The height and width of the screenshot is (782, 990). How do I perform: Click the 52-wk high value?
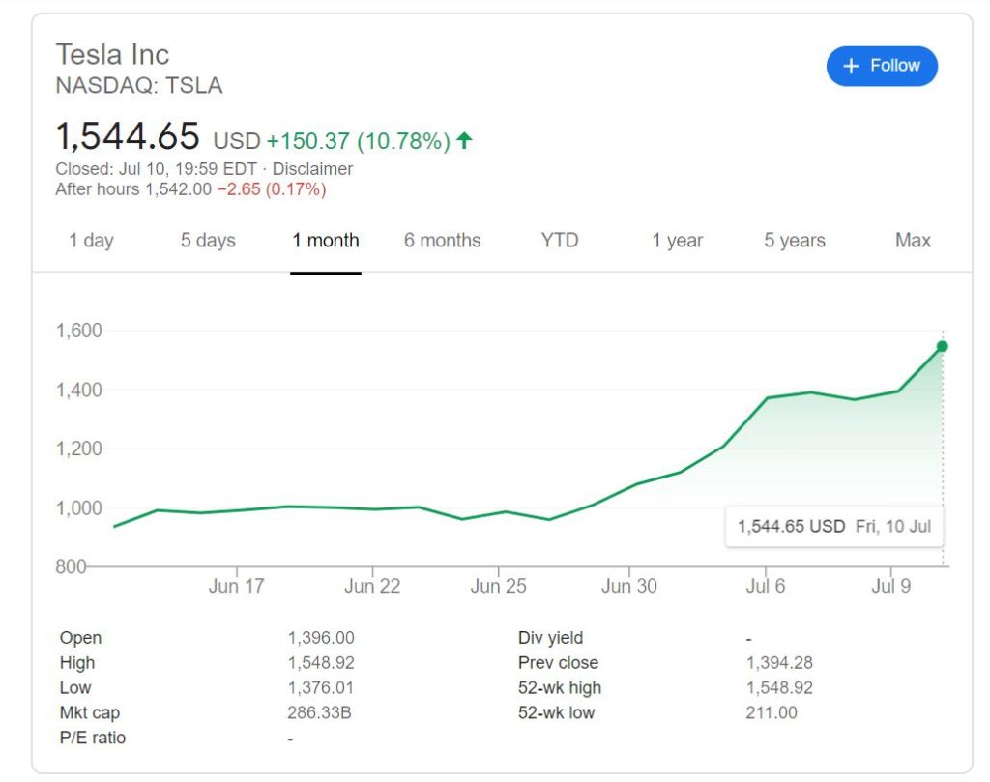click(779, 688)
